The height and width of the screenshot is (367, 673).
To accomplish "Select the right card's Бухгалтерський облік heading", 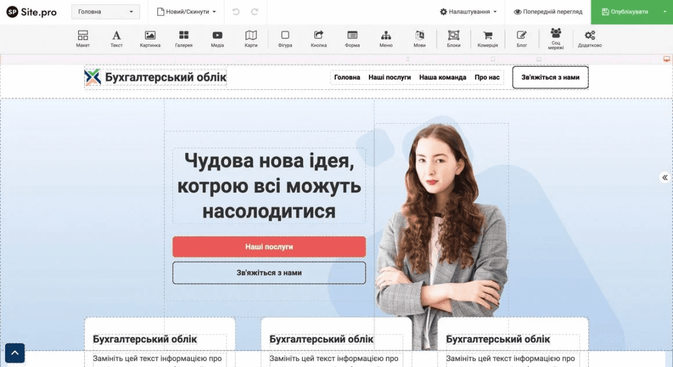I will tap(498, 339).
